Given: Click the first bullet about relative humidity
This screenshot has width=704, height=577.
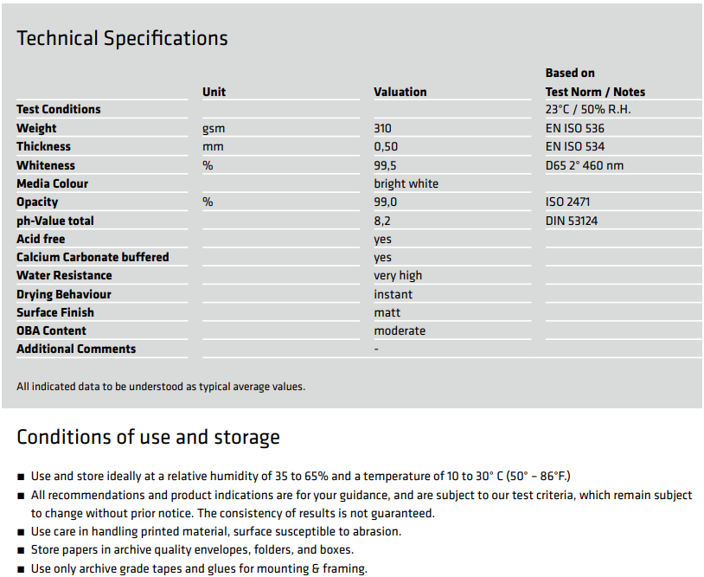Looking at the screenshot, I should point(301,477).
